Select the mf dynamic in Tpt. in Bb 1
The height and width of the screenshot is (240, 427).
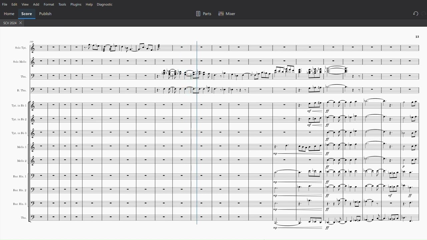[309, 111]
